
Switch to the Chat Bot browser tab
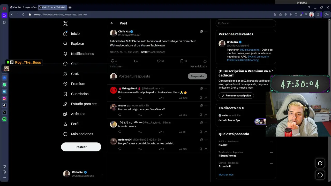pyautogui.click(x=23, y=7)
